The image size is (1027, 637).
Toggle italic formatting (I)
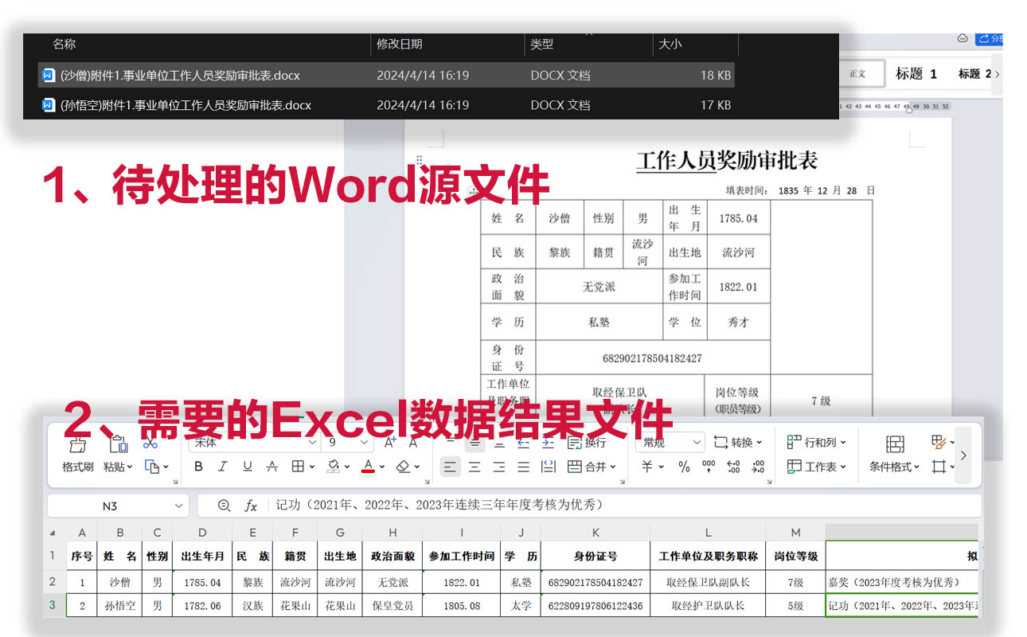pyautogui.click(x=223, y=467)
